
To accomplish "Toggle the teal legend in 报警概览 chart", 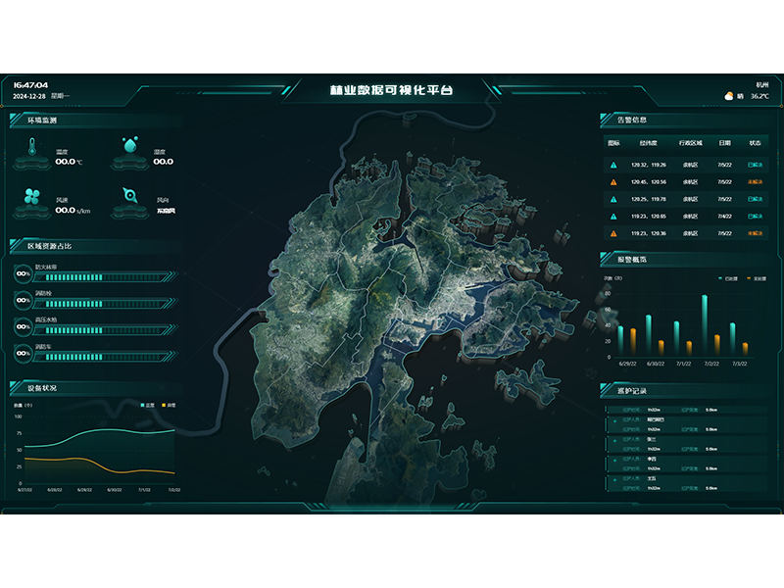I will coord(728,278).
